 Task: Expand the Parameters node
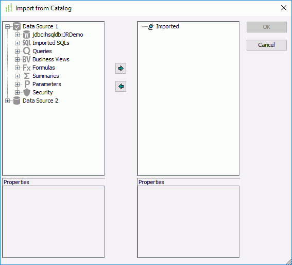17,84
